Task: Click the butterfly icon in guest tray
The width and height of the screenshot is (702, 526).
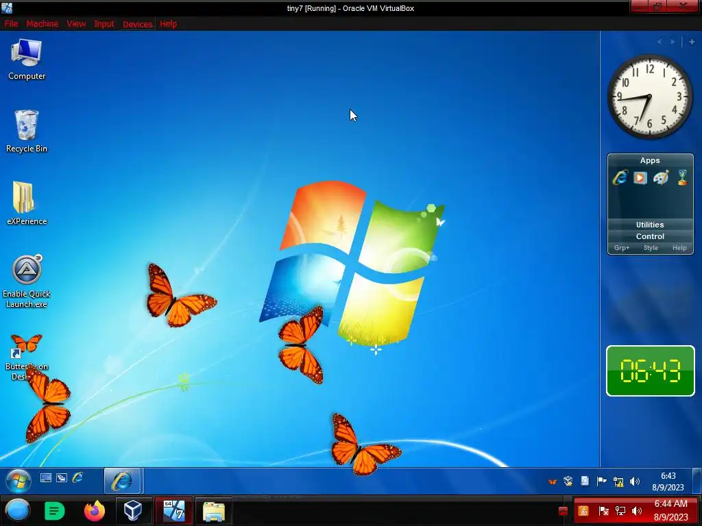Action: [553, 481]
